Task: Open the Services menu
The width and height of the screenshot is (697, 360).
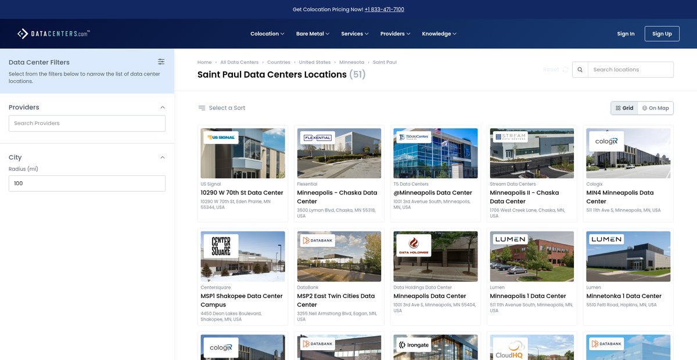Action: tap(355, 34)
